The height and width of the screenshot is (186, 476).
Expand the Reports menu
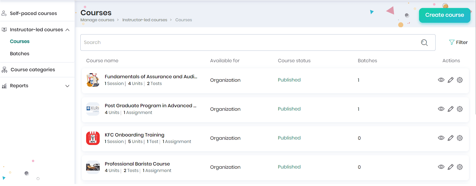[x=67, y=86]
